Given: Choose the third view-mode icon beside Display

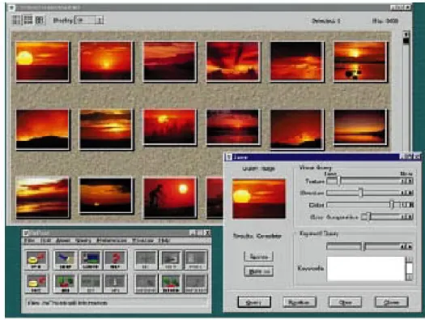Looking at the screenshot, I should pyautogui.click(x=40, y=19).
